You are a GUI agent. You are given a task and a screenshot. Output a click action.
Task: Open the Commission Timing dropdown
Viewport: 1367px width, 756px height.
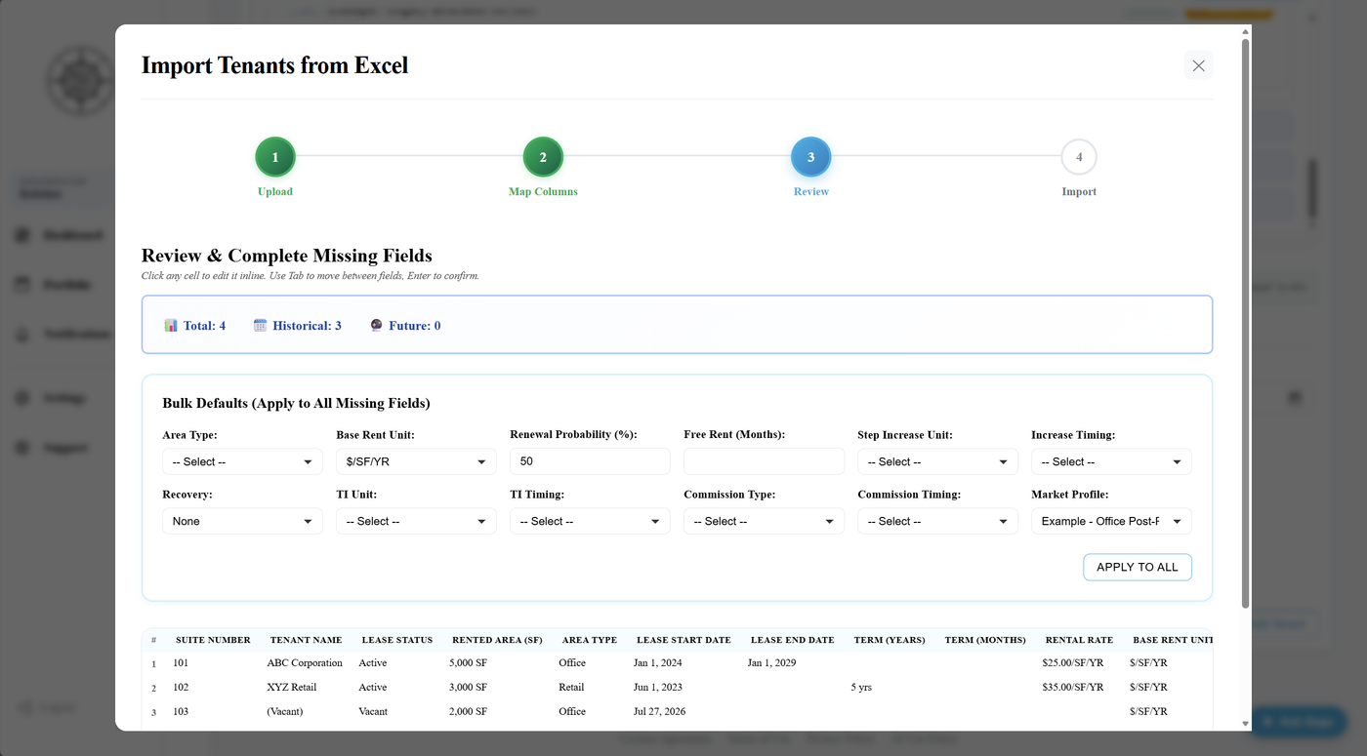tap(937, 521)
